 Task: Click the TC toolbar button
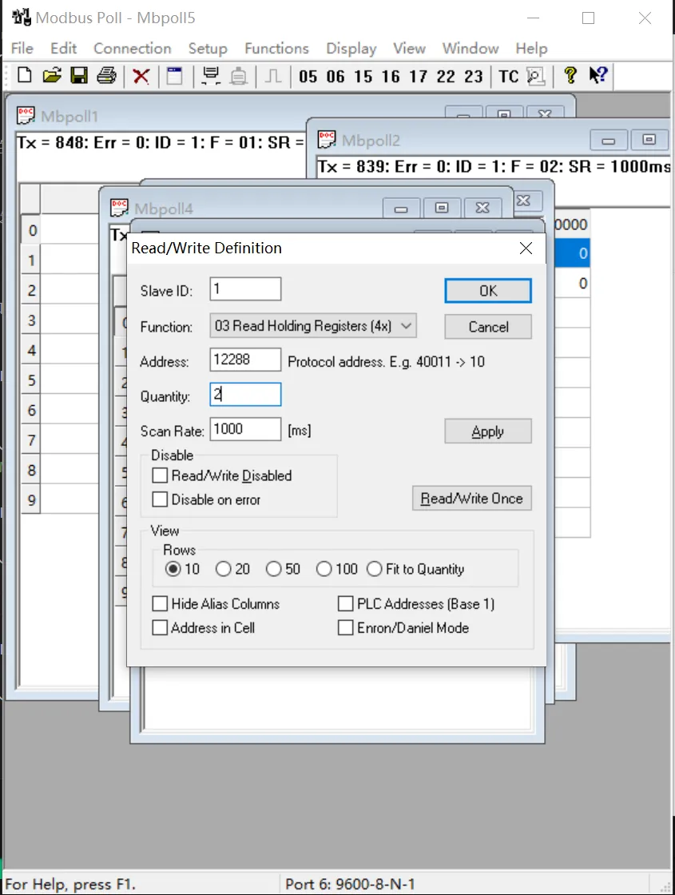point(508,77)
